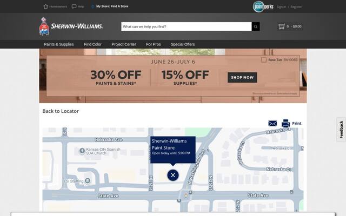Image resolution: width=346 pixels, height=216 pixels.
Task: Click Kansas City Spanish SDA Church marker
Action: [82, 151]
